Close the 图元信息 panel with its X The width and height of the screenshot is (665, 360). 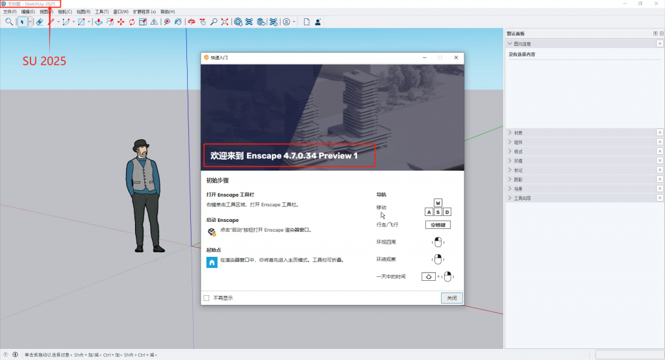click(x=660, y=43)
